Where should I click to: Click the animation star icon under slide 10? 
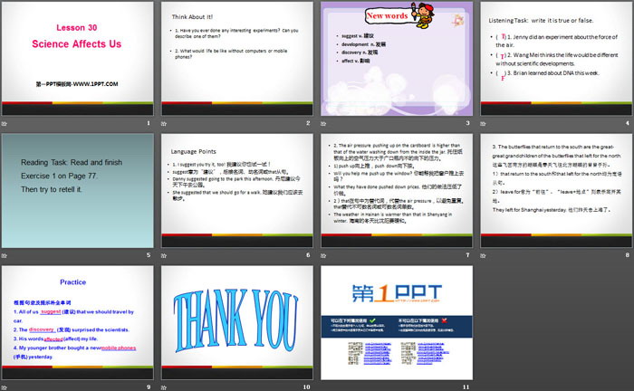(164, 387)
